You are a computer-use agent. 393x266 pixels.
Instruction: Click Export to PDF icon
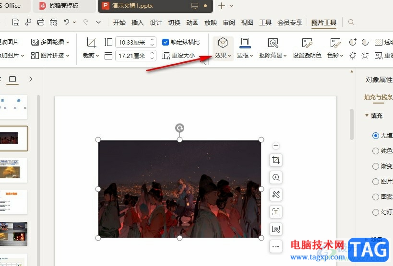coord(28,22)
